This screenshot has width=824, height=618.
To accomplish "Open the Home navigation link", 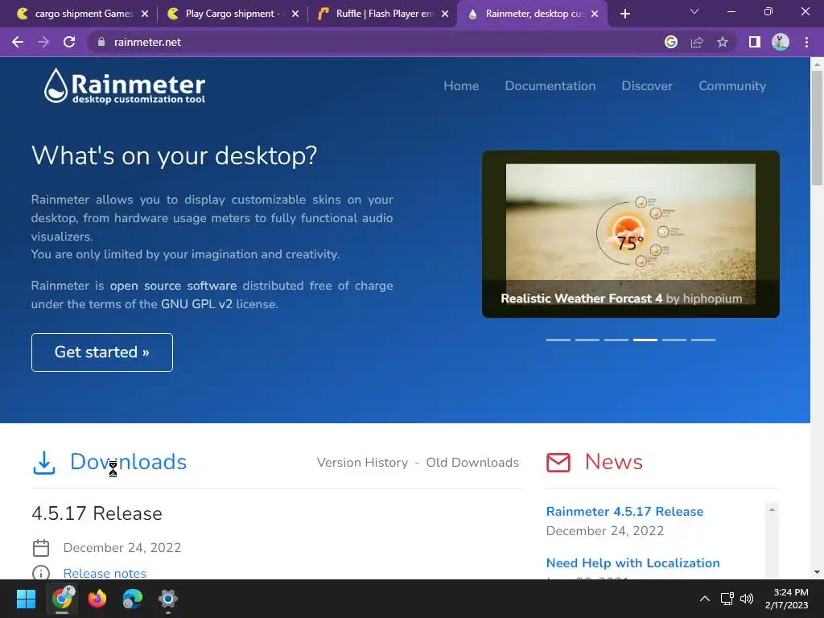I will click(x=461, y=85).
